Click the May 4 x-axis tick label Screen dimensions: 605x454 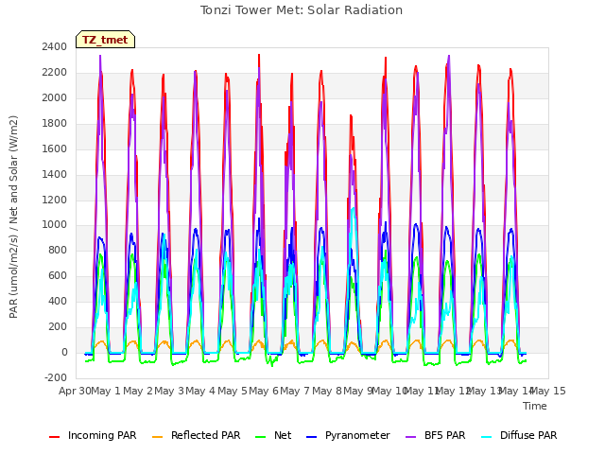(200, 391)
